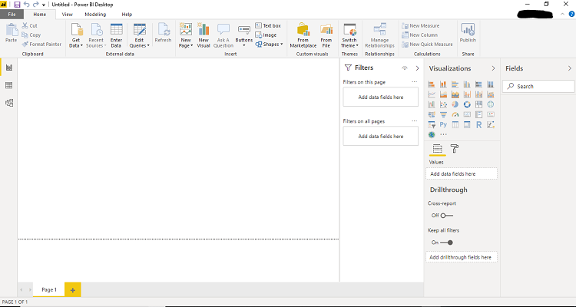Collapse the Fields pane chevron
This screenshot has height=307, width=576.
569,68
